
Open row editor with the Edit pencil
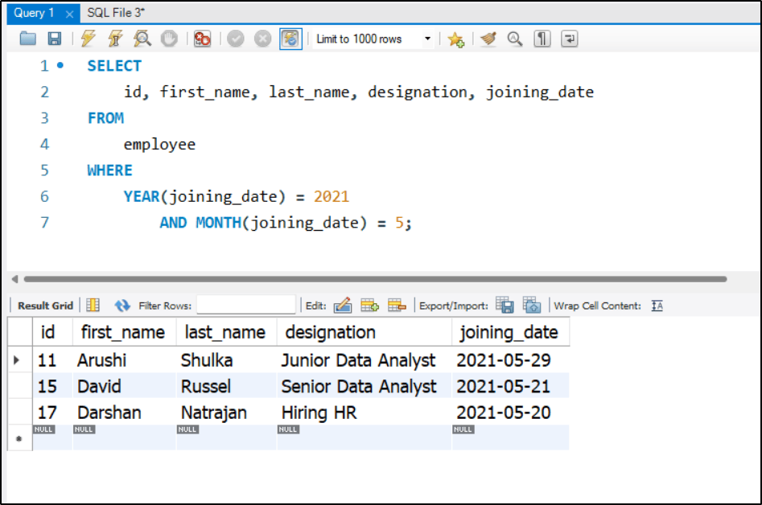tap(343, 306)
